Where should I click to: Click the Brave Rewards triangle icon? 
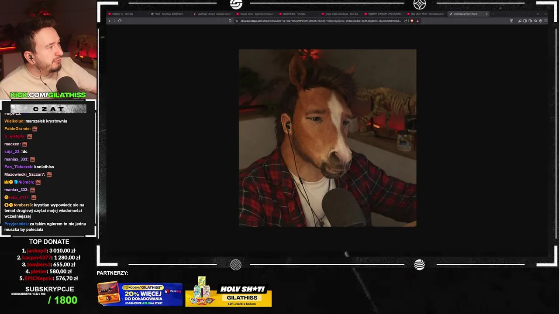[x=418, y=20]
